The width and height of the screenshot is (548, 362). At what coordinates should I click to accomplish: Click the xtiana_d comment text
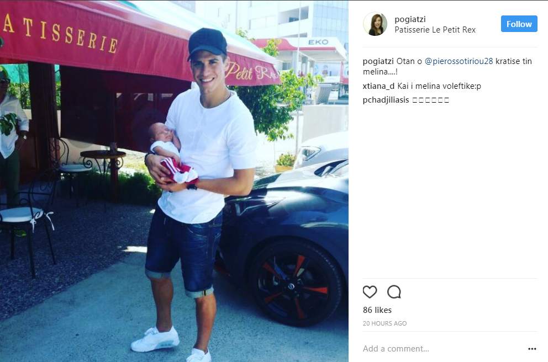[439, 86]
